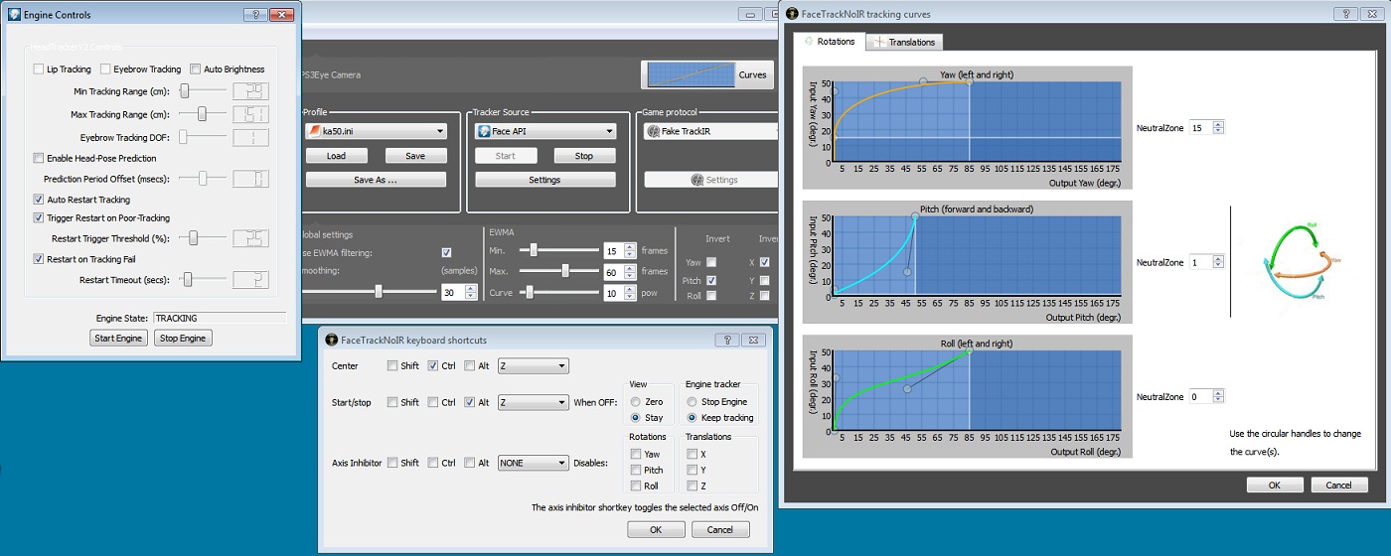Image resolution: width=1391 pixels, height=556 pixels.
Task: Select the Keep tracking radio option
Action: 692,418
